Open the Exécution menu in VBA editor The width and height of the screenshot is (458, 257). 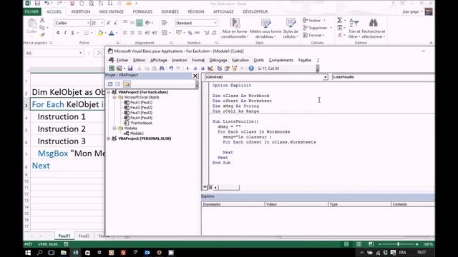click(x=240, y=60)
